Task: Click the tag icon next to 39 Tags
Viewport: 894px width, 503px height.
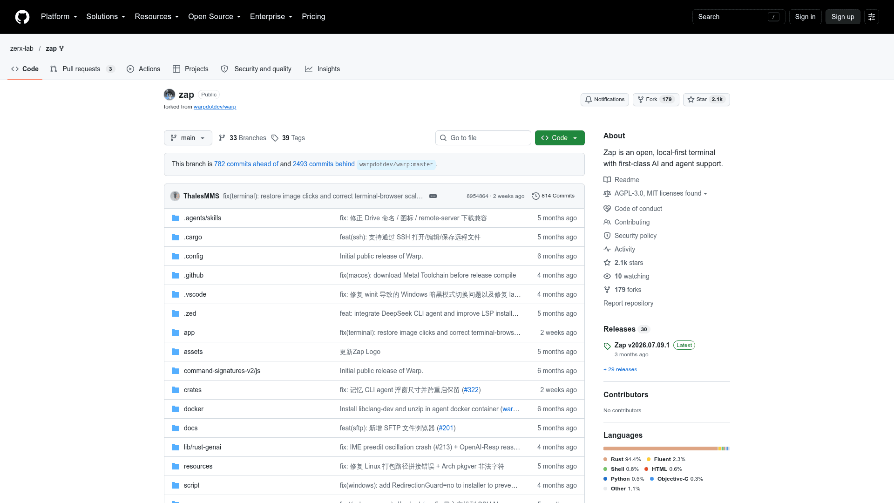Action: (x=275, y=138)
